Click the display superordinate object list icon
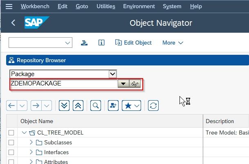The height and width of the screenshot is (164, 249). point(113,106)
